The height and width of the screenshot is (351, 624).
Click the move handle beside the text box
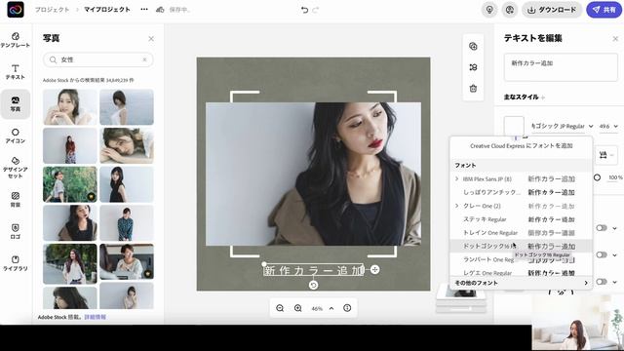tap(374, 270)
